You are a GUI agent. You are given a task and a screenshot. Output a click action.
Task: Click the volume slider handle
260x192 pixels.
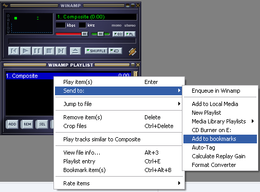85,34
